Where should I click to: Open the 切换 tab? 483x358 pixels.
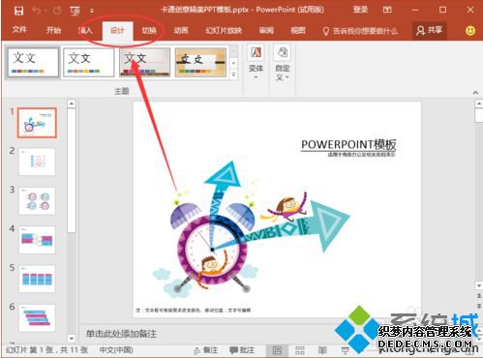point(149,31)
